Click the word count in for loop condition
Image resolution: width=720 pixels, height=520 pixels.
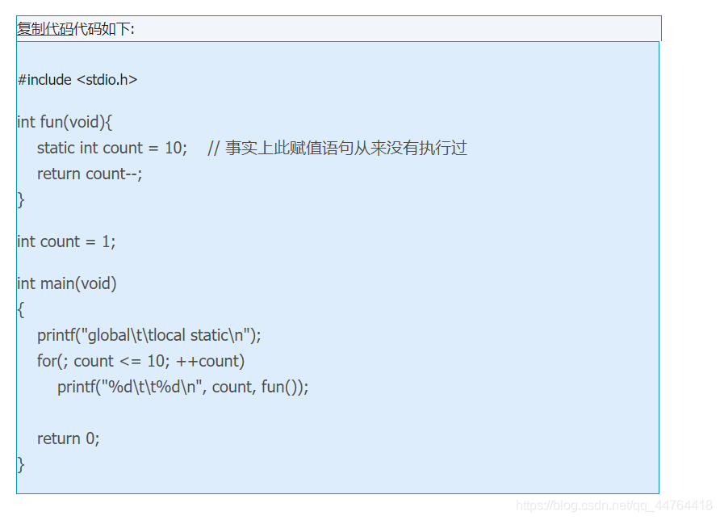[x=94, y=361]
